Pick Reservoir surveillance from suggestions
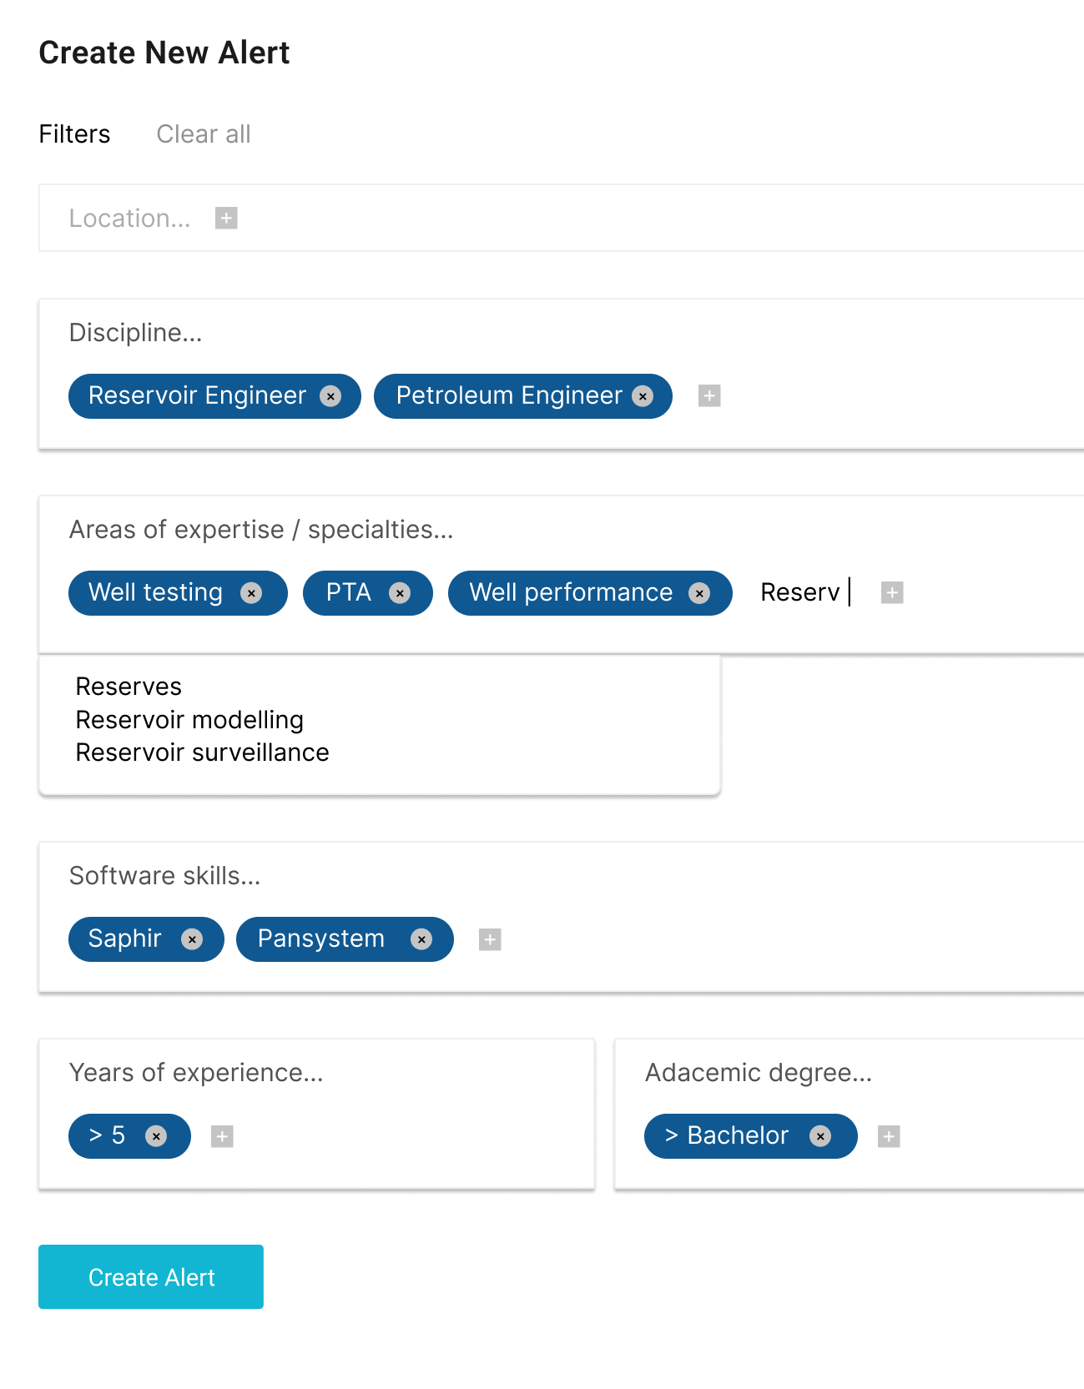This screenshot has height=1389, width=1084. [x=202, y=752]
